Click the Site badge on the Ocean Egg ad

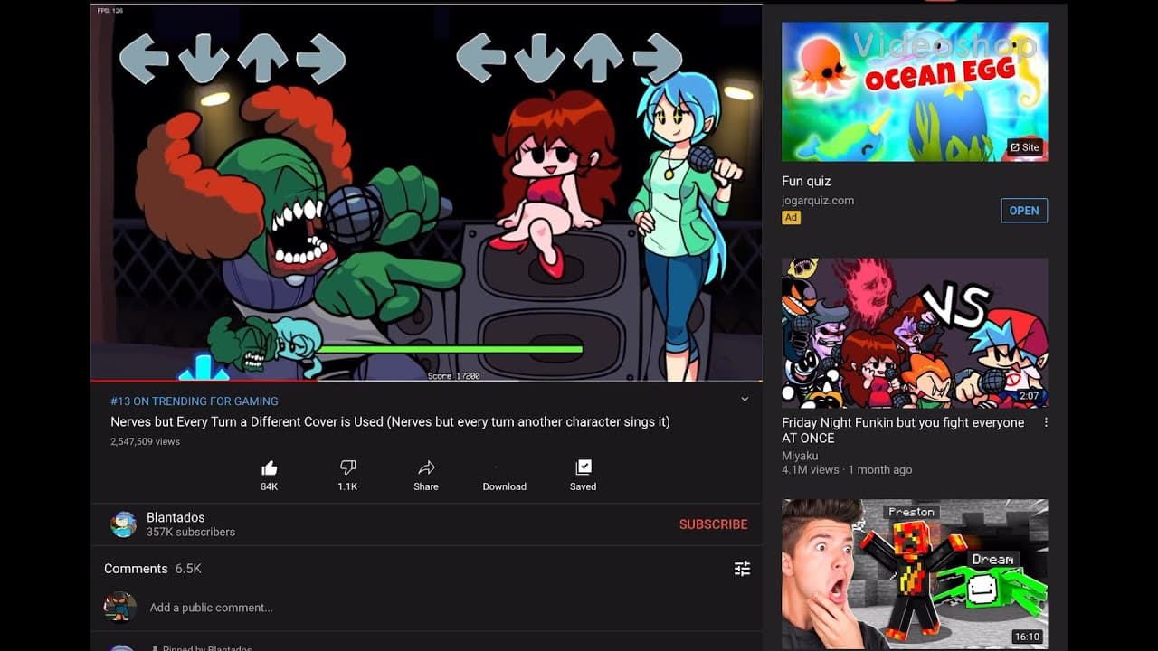click(1025, 147)
